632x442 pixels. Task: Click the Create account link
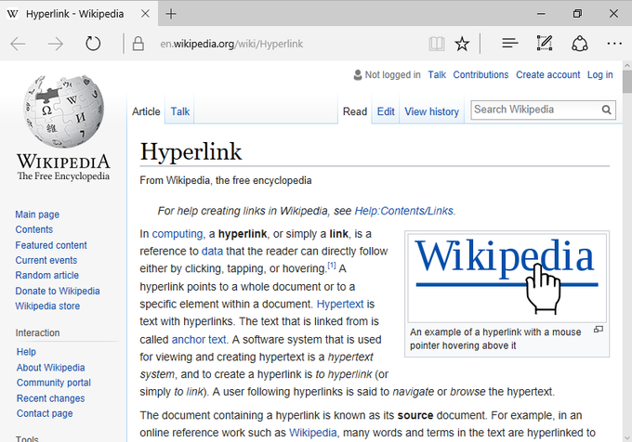point(547,74)
